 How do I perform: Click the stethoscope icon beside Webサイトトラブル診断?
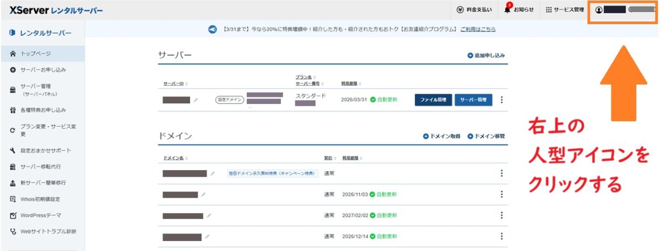(x=13, y=231)
